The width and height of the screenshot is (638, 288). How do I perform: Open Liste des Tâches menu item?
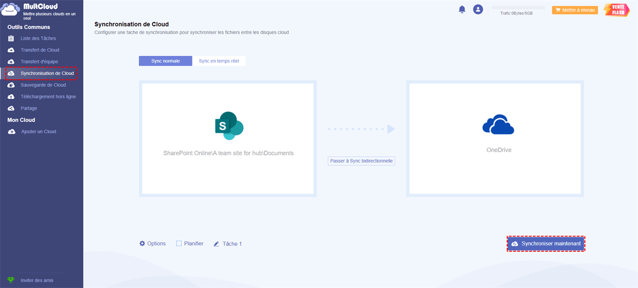(x=38, y=38)
